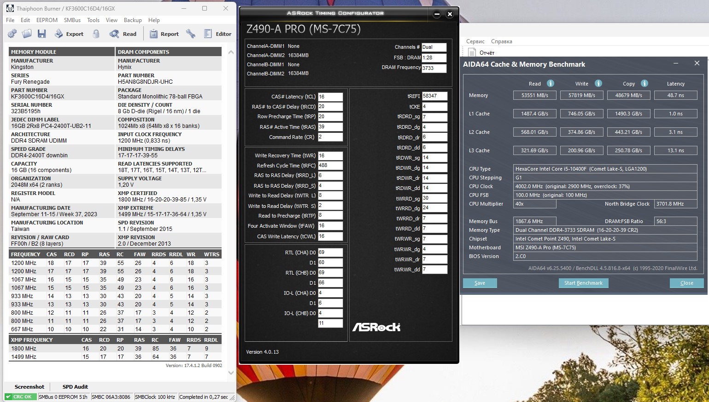Click the open folder icon in Thaiphoon Burner
This screenshot has width=709, height=402.
[27, 34]
